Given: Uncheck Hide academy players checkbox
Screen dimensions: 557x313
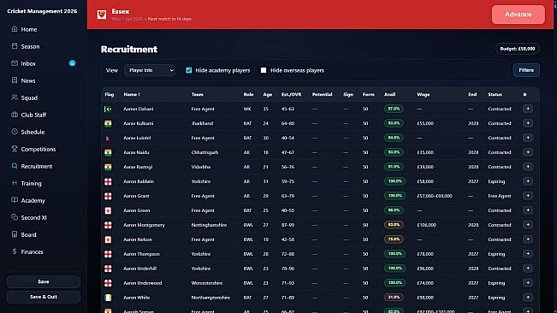Looking at the screenshot, I should (x=188, y=70).
